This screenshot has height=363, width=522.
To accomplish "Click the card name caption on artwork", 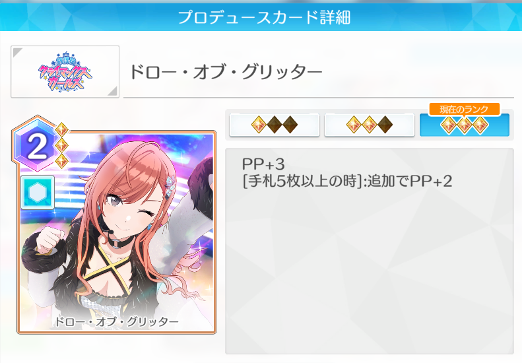I will [x=117, y=321].
